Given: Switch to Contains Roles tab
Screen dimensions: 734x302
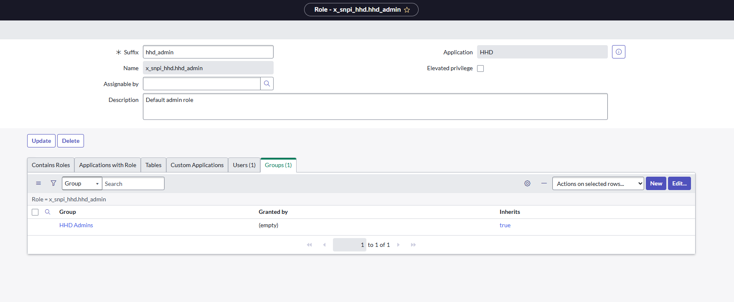Looking at the screenshot, I should pyautogui.click(x=51, y=165).
